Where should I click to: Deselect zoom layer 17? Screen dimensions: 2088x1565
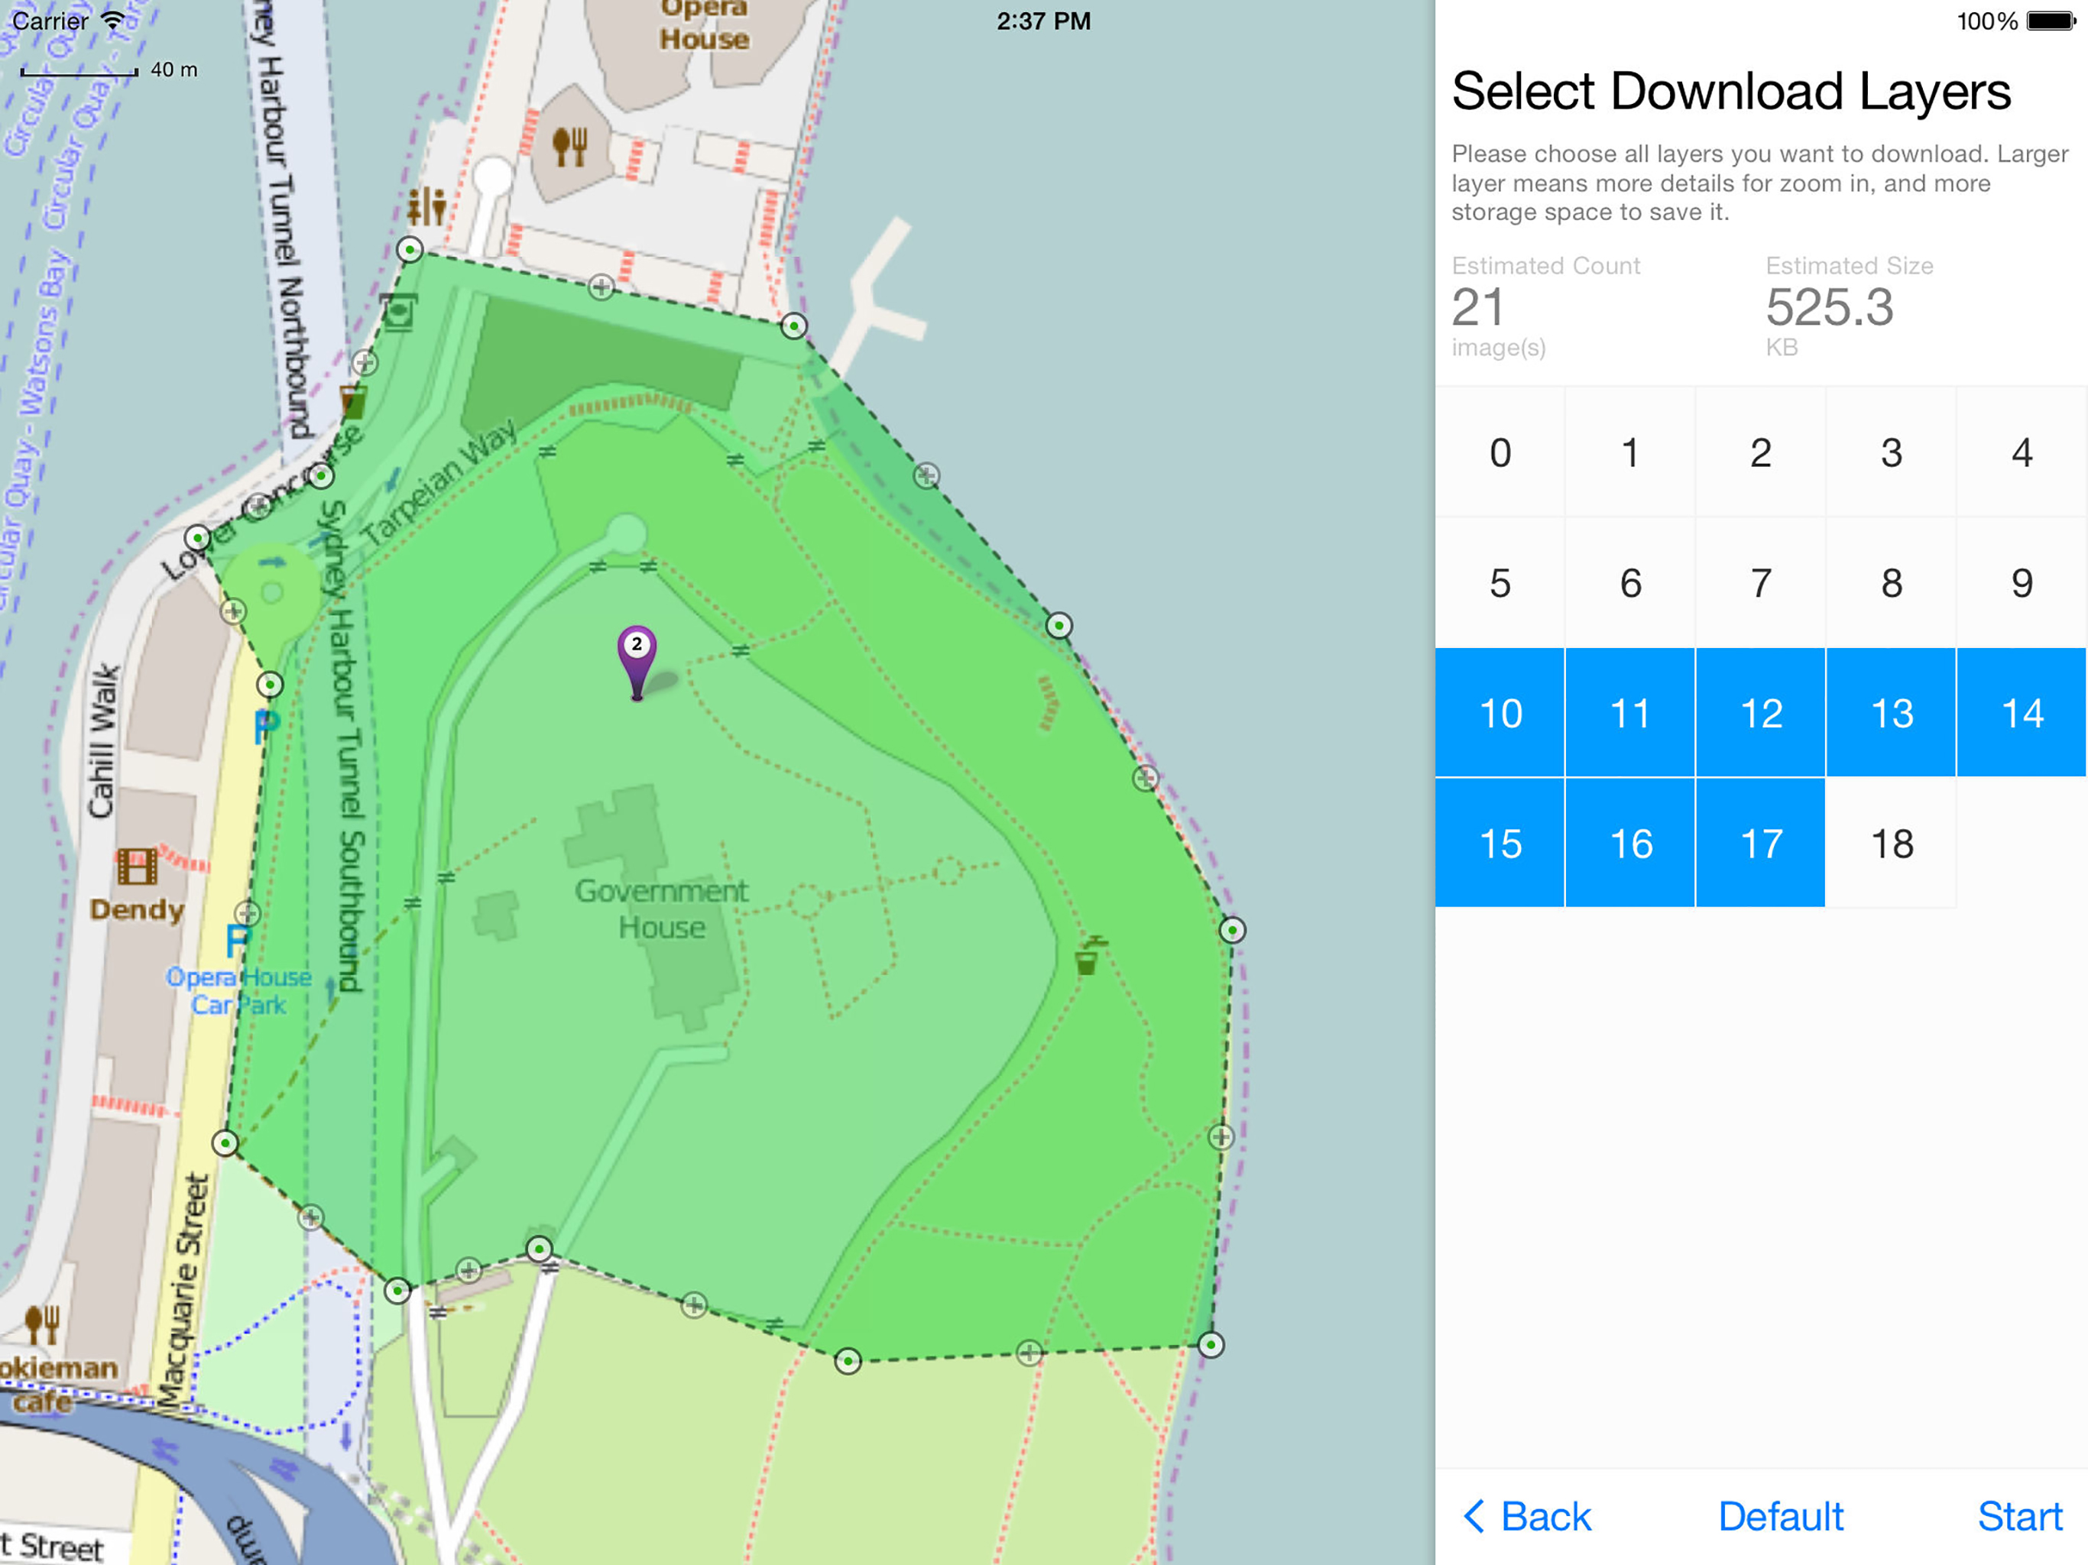(1760, 843)
